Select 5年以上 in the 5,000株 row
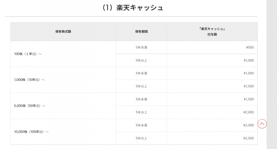 (141, 112)
